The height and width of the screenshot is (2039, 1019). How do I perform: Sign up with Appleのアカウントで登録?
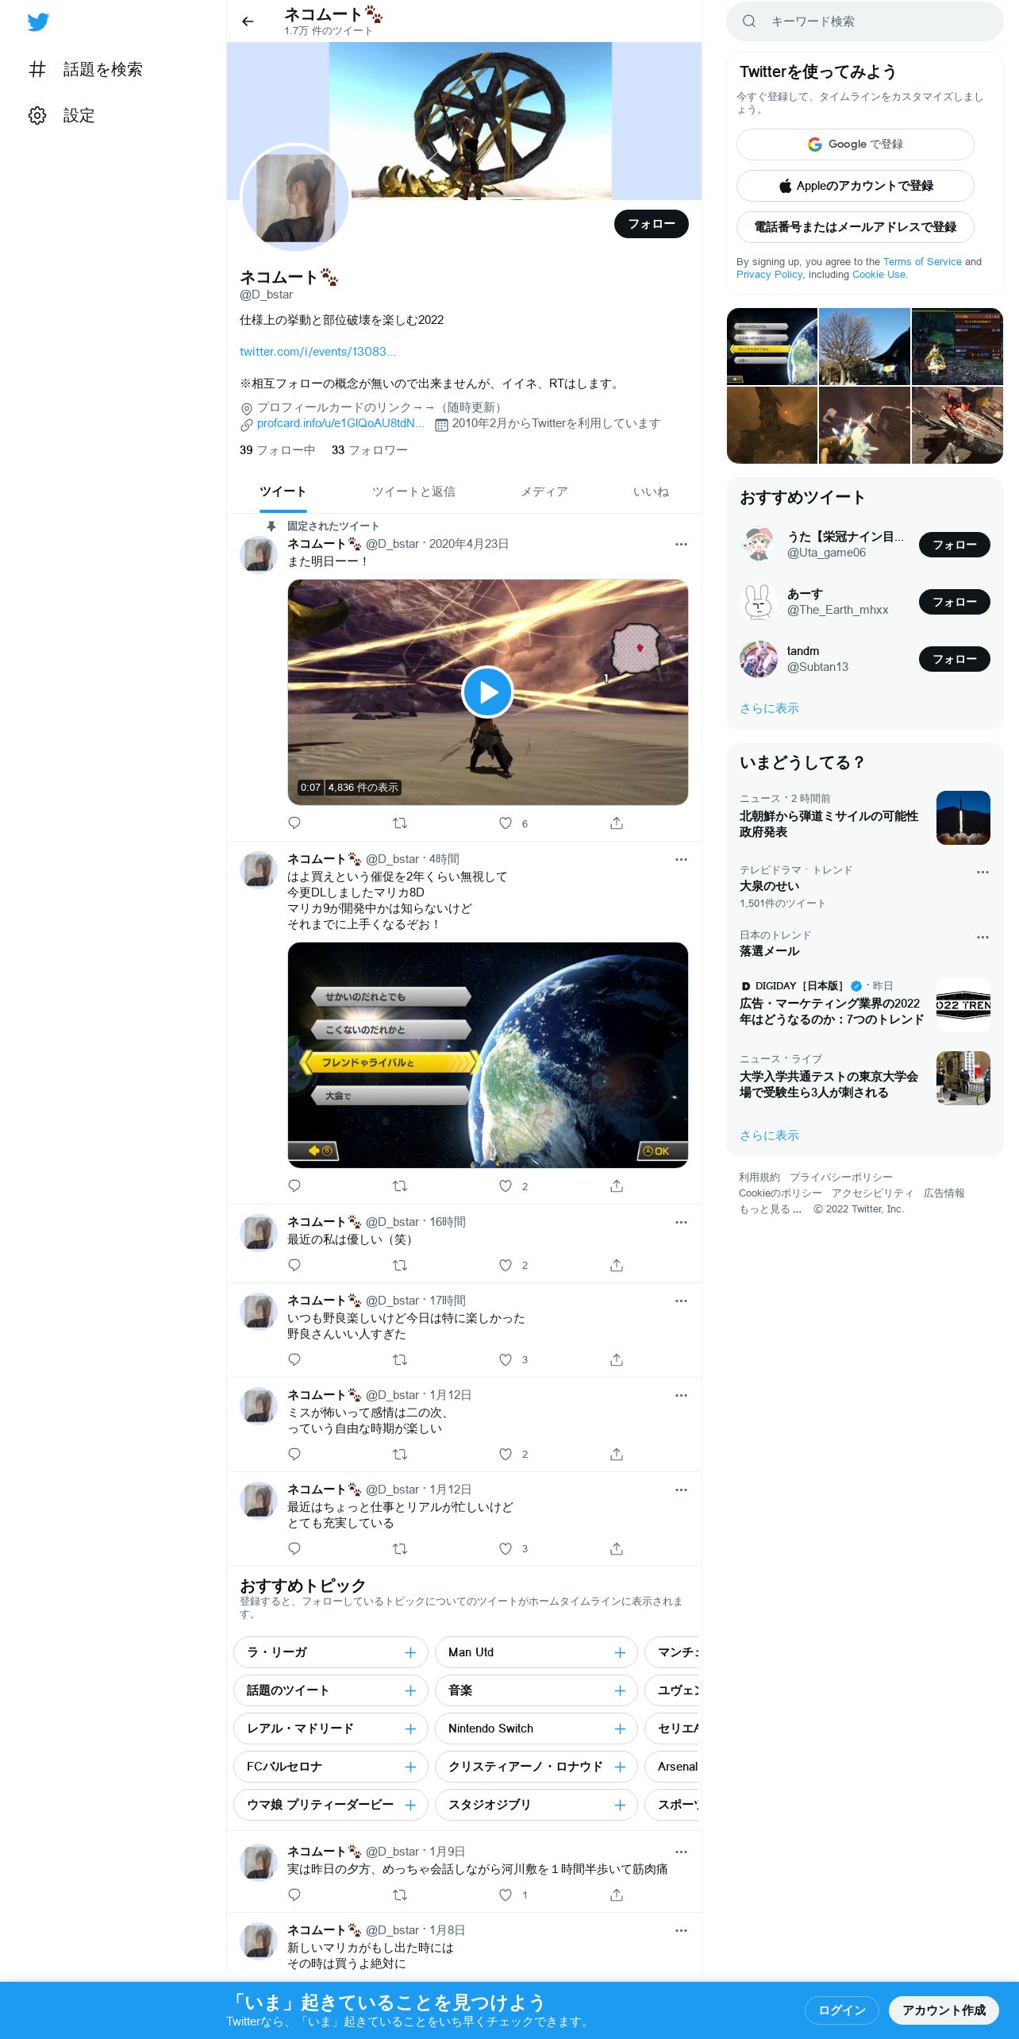pos(855,186)
